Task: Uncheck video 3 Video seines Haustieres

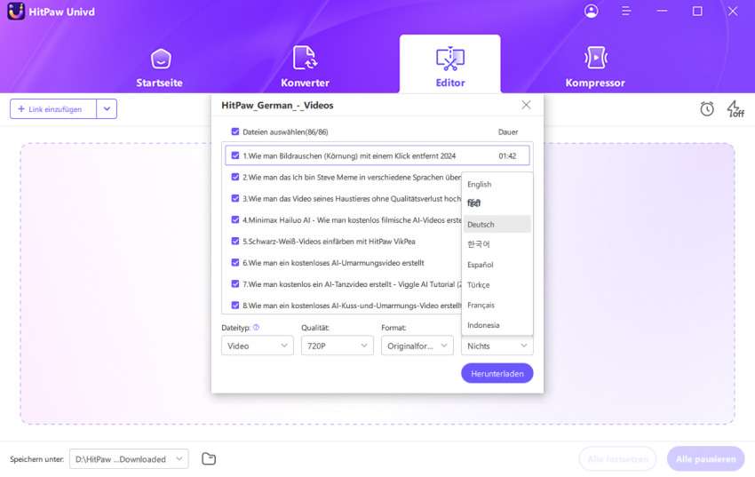Action: [235, 198]
